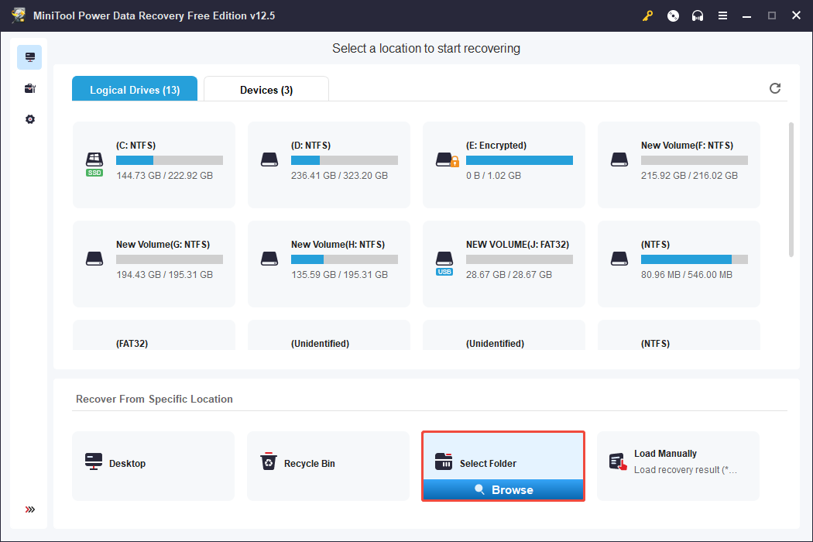Select the Logical Drives (13) tab
The width and height of the screenshot is (813, 542).
click(135, 90)
